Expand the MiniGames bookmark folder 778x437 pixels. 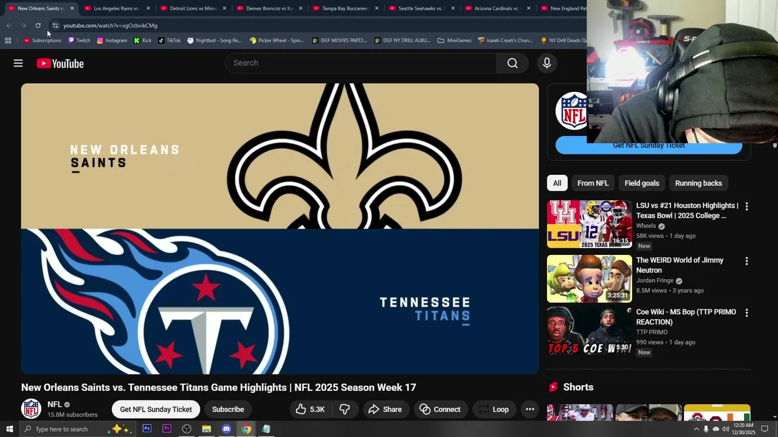[455, 41]
